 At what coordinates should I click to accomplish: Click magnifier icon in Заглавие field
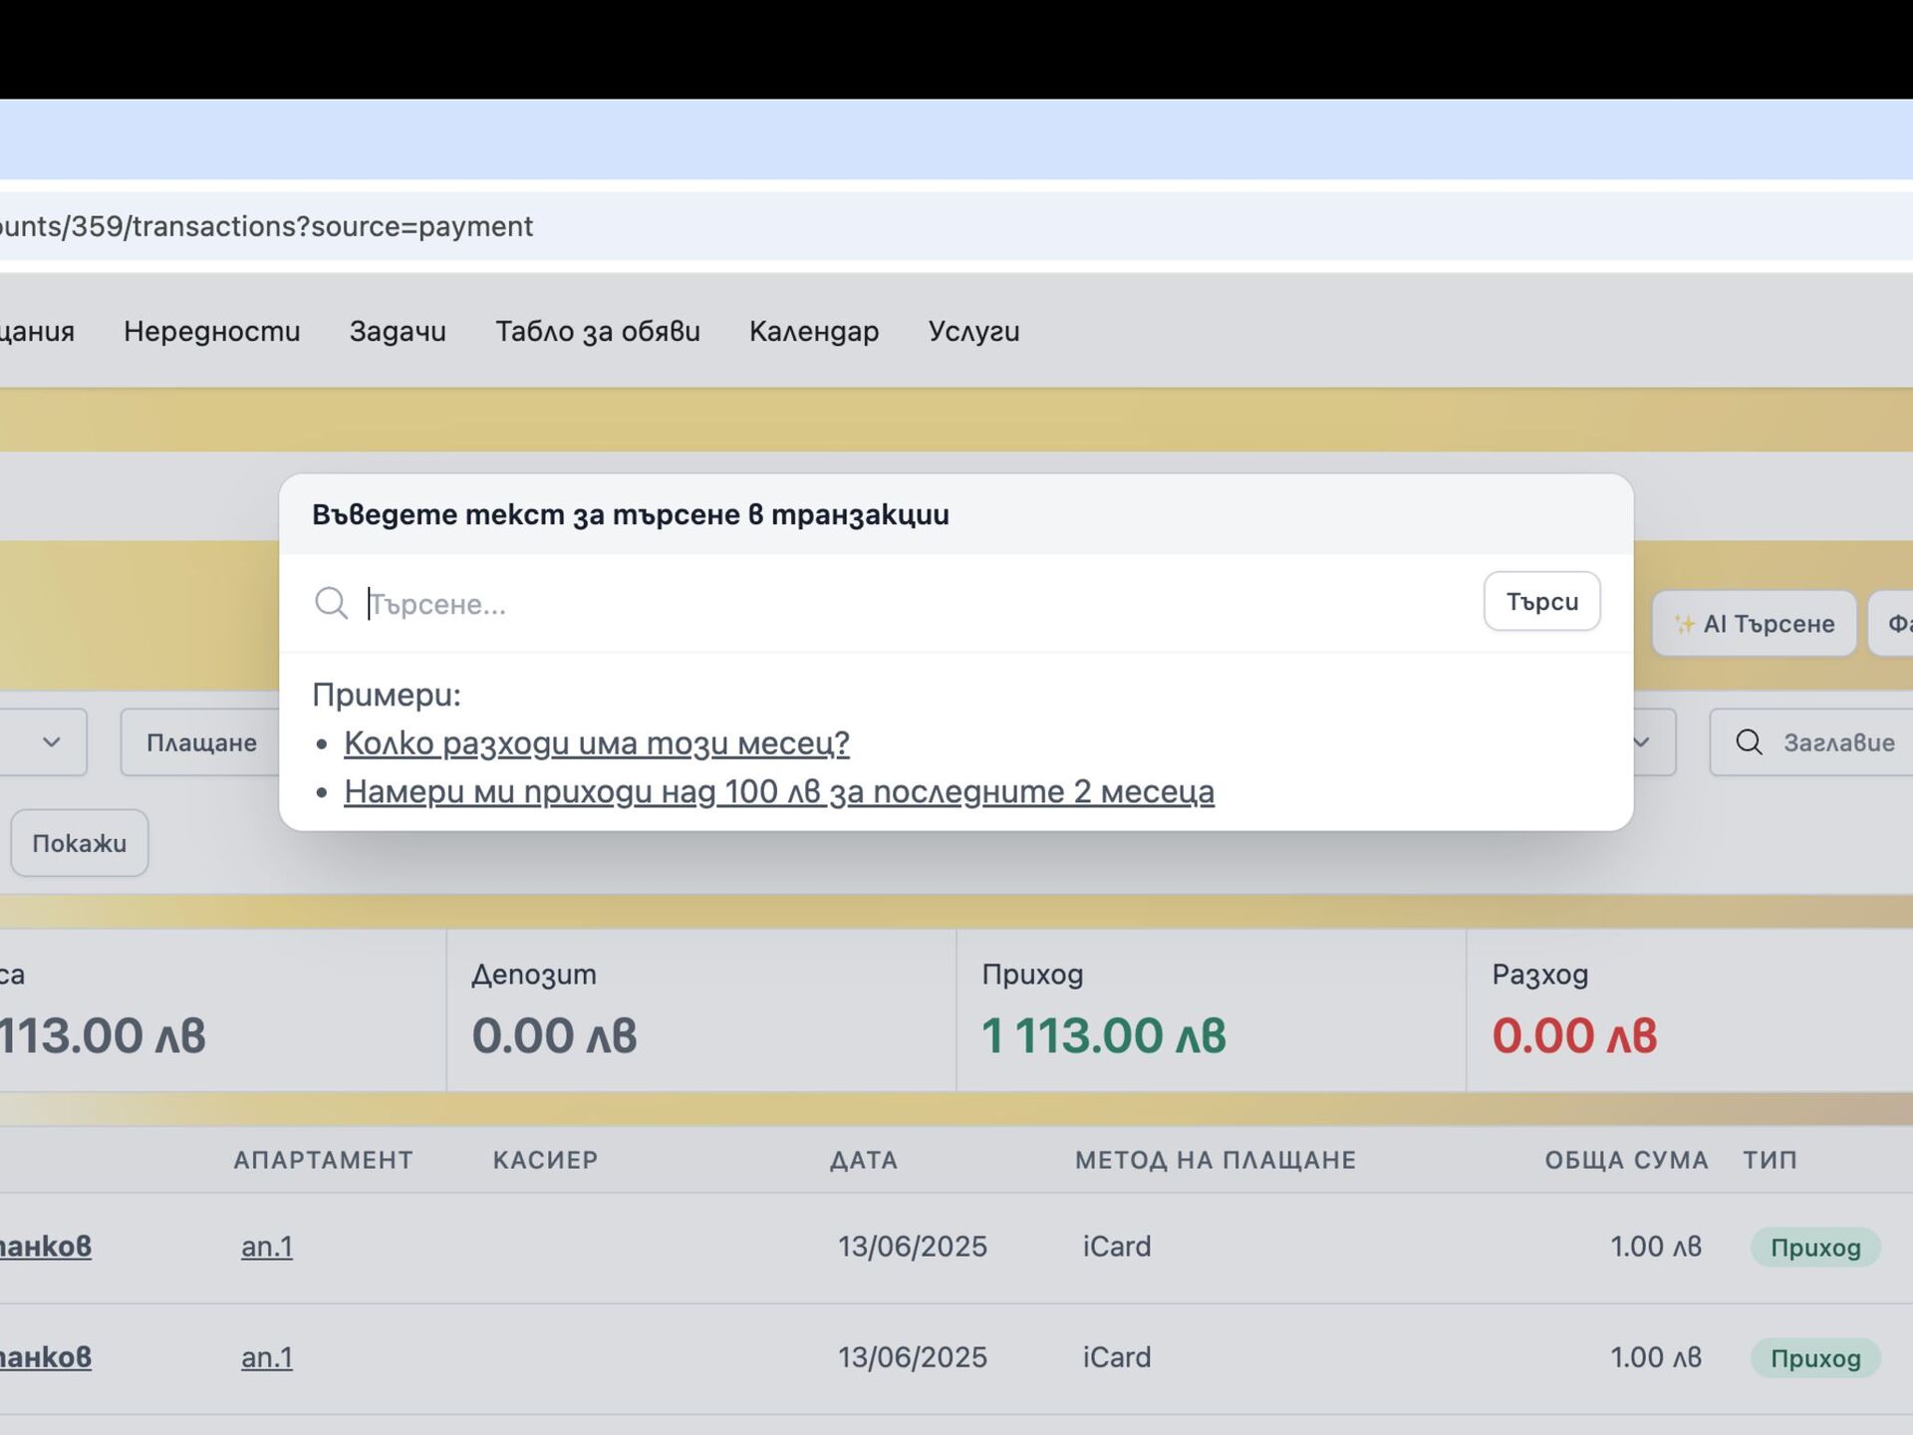click(1749, 742)
